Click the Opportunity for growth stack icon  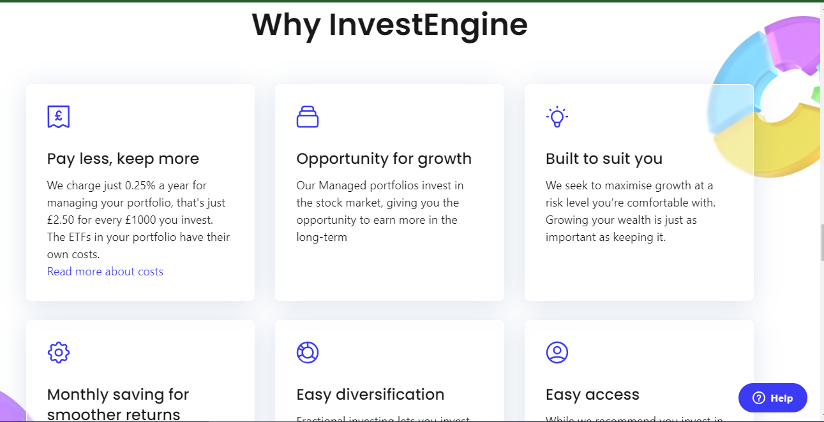click(x=308, y=117)
